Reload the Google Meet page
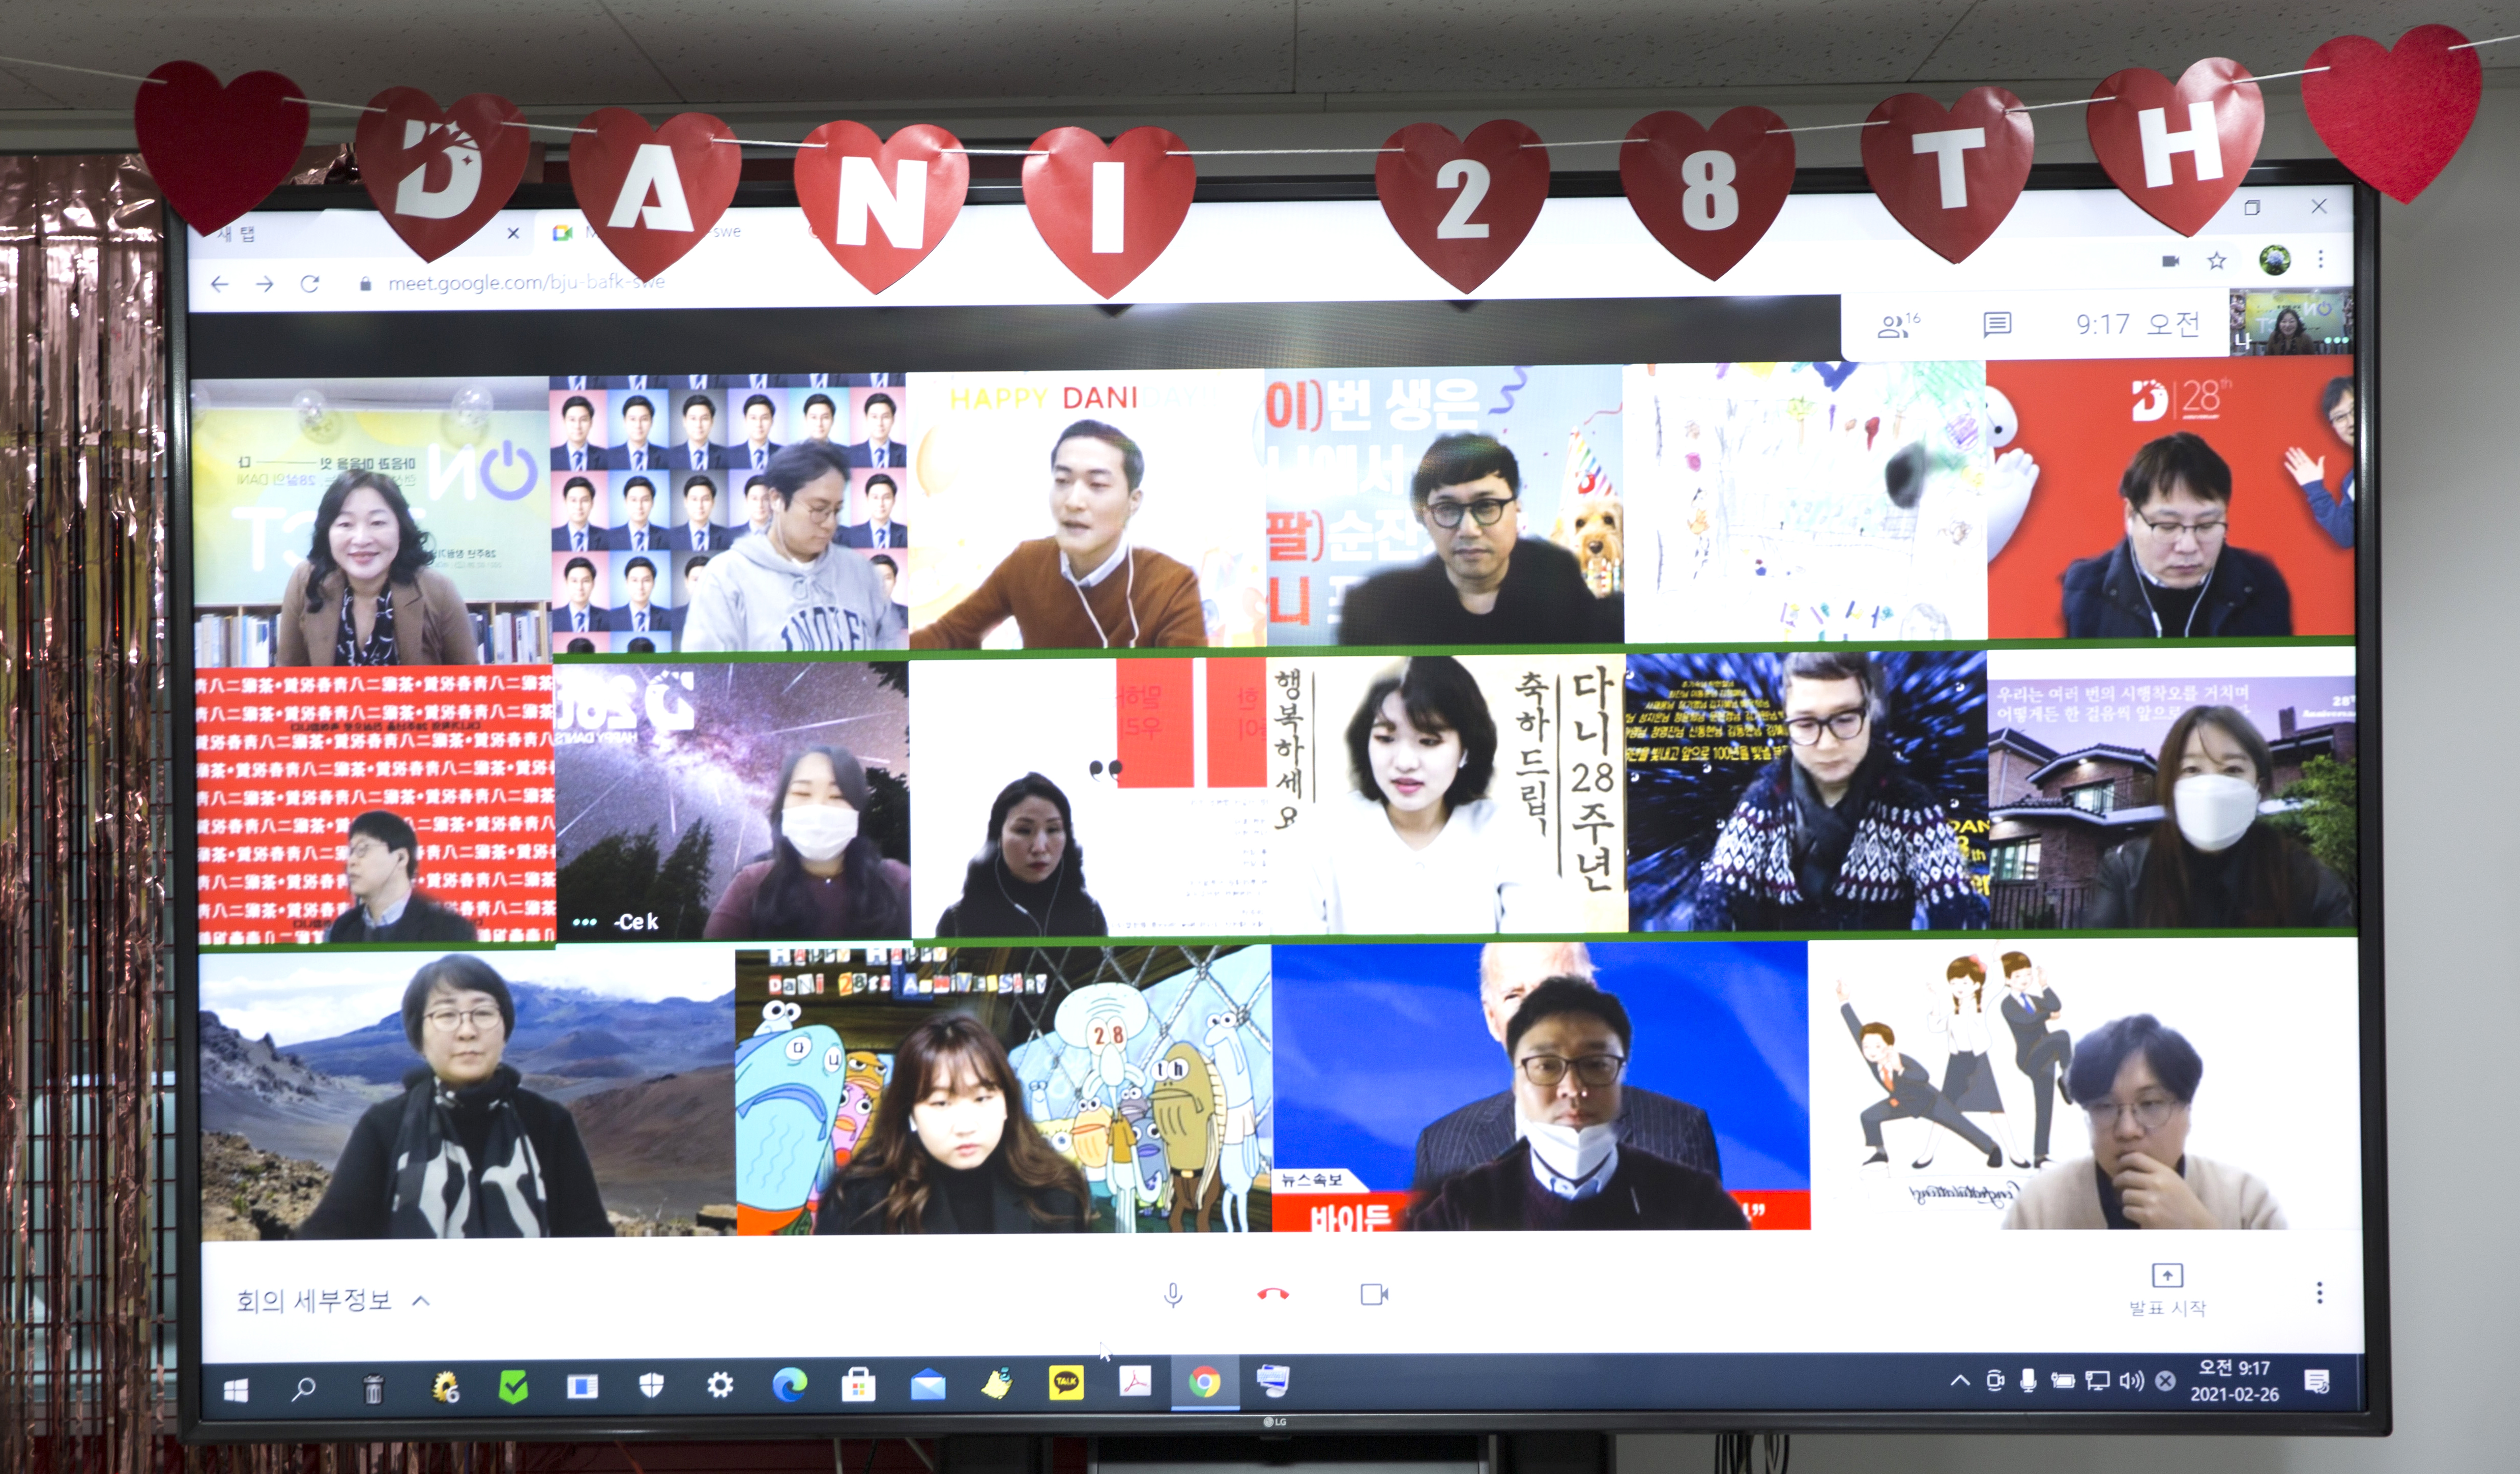The image size is (2520, 1474). click(310, 284)
